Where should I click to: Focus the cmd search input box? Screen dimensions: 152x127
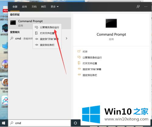click(40, 123)
